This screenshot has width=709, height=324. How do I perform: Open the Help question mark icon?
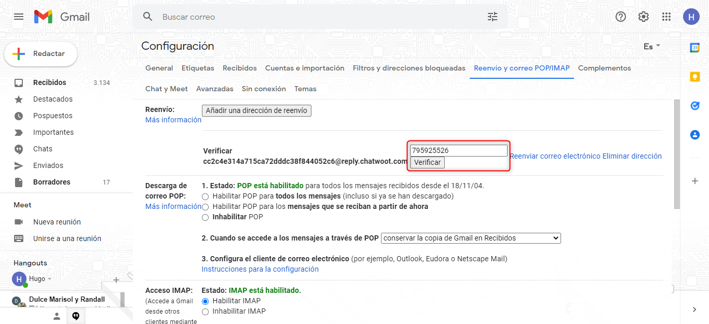point(620,17)
